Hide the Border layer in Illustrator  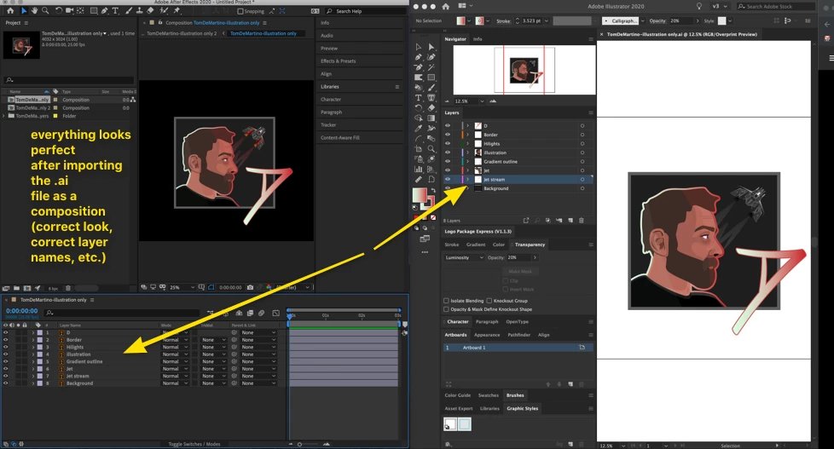448,135
